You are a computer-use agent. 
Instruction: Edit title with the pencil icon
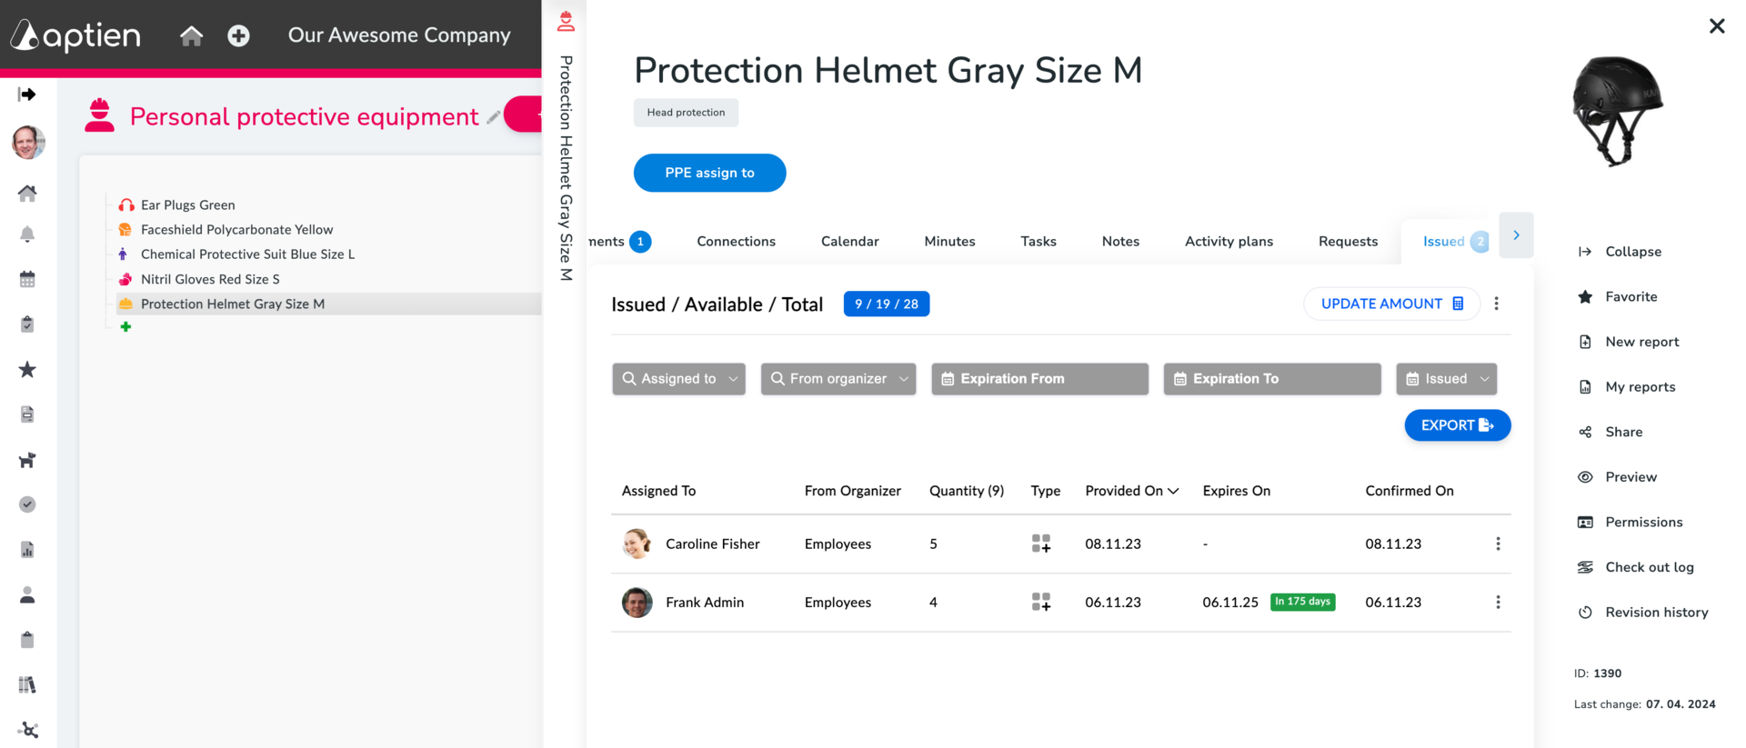click(493, 117)
